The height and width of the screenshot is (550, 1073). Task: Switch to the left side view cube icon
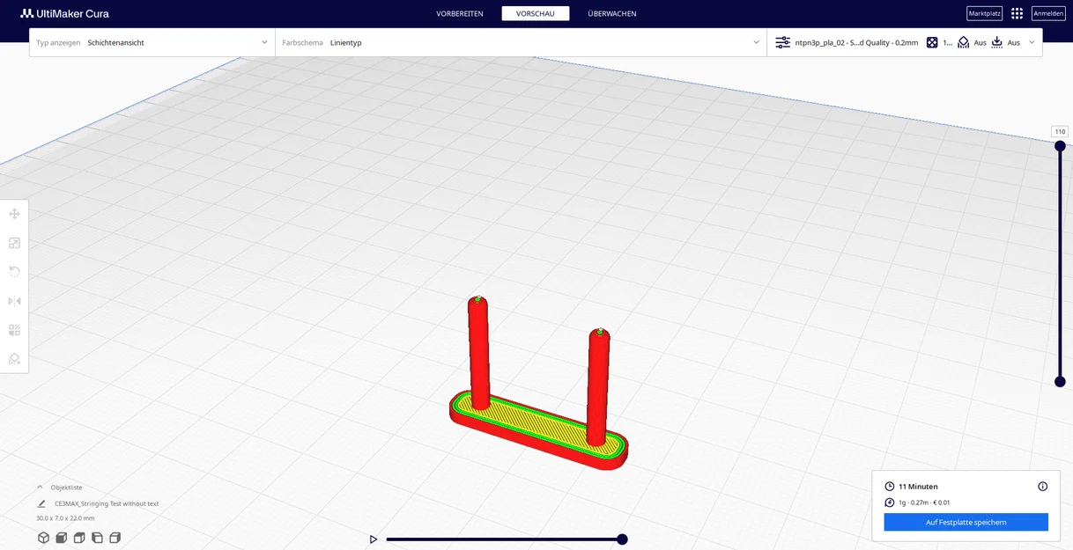pos(97,538)
